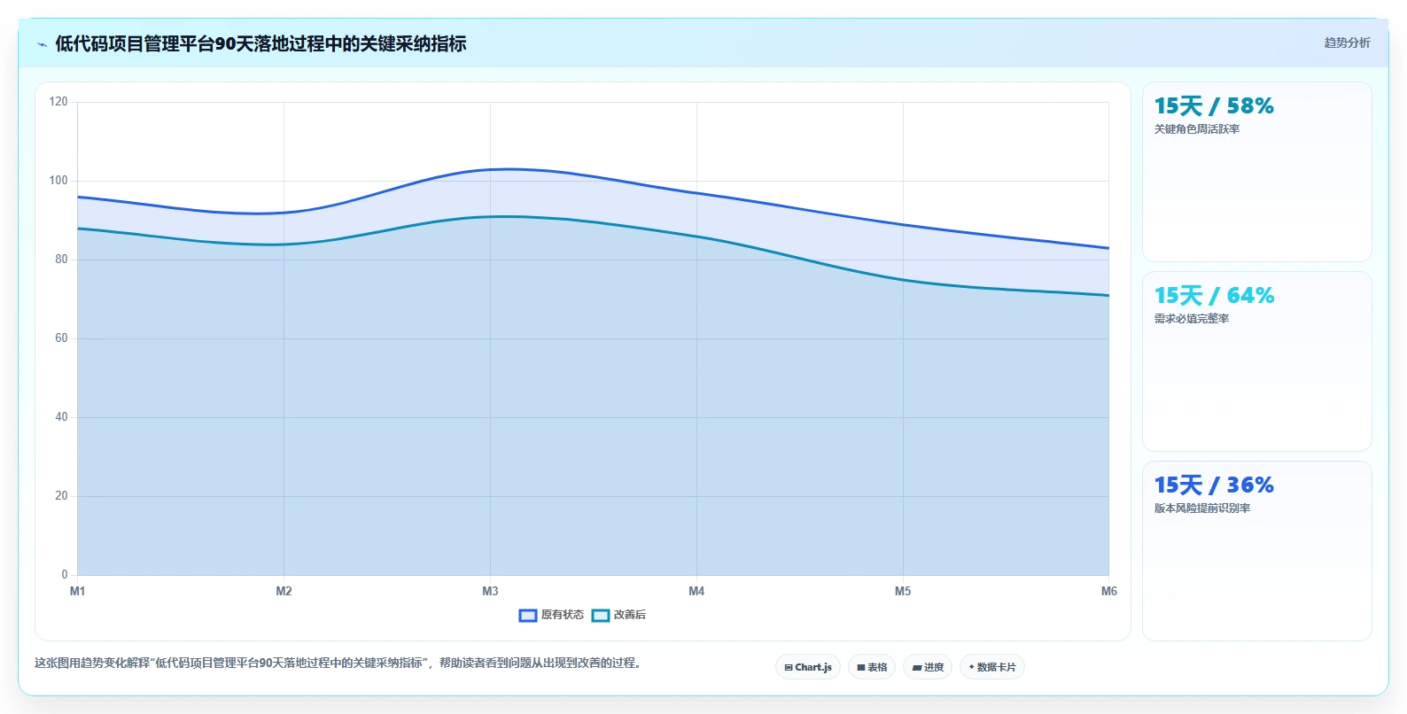Toggle the 改善后 legend item
The height and width of the screenshot is (714, 1407).
(x=618, y=615)
